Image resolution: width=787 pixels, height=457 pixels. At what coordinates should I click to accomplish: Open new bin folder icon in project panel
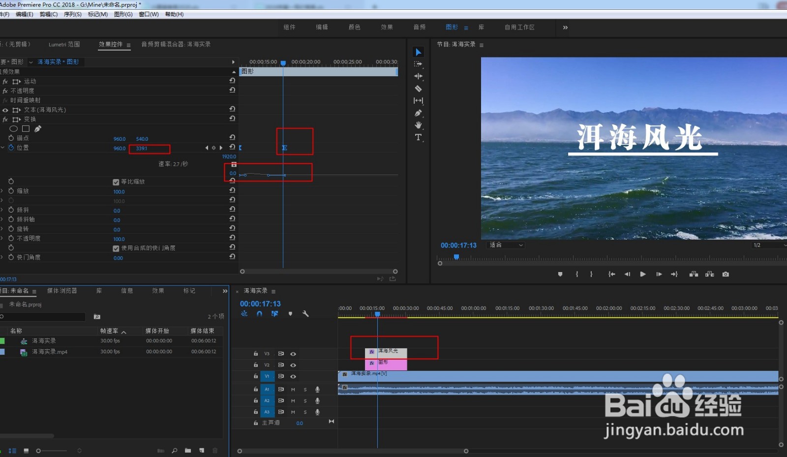click(188, 450)
